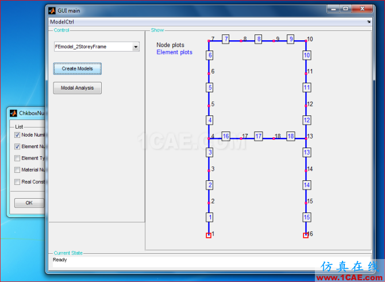Image resolution: width=385 pixels, height=282 pixels.
Task: Select boxed element label 16 on middle beam
Action: 226,136
